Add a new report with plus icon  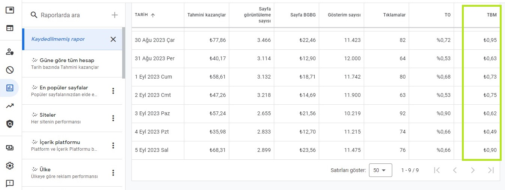click(115, 15)
